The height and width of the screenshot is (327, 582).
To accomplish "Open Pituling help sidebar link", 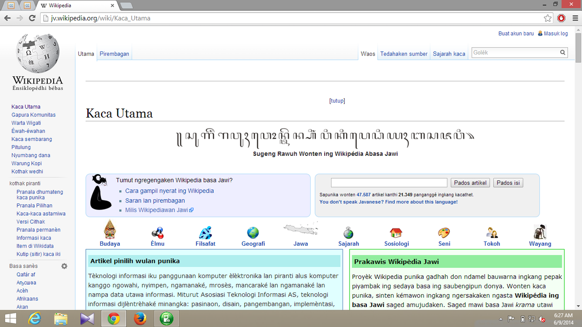I will coord(21,147).
